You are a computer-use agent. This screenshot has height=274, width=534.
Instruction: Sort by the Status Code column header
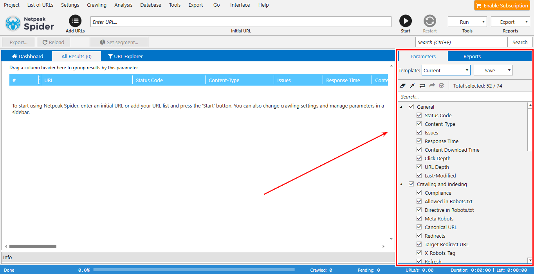click(169, 80)
